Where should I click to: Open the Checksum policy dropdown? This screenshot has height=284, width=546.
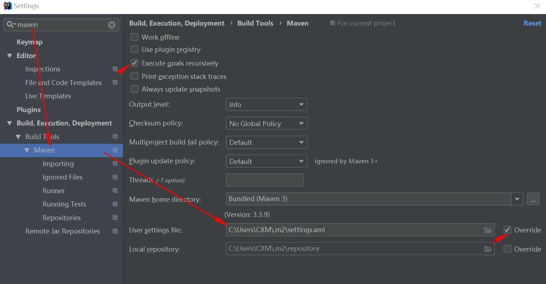(267, 124)
